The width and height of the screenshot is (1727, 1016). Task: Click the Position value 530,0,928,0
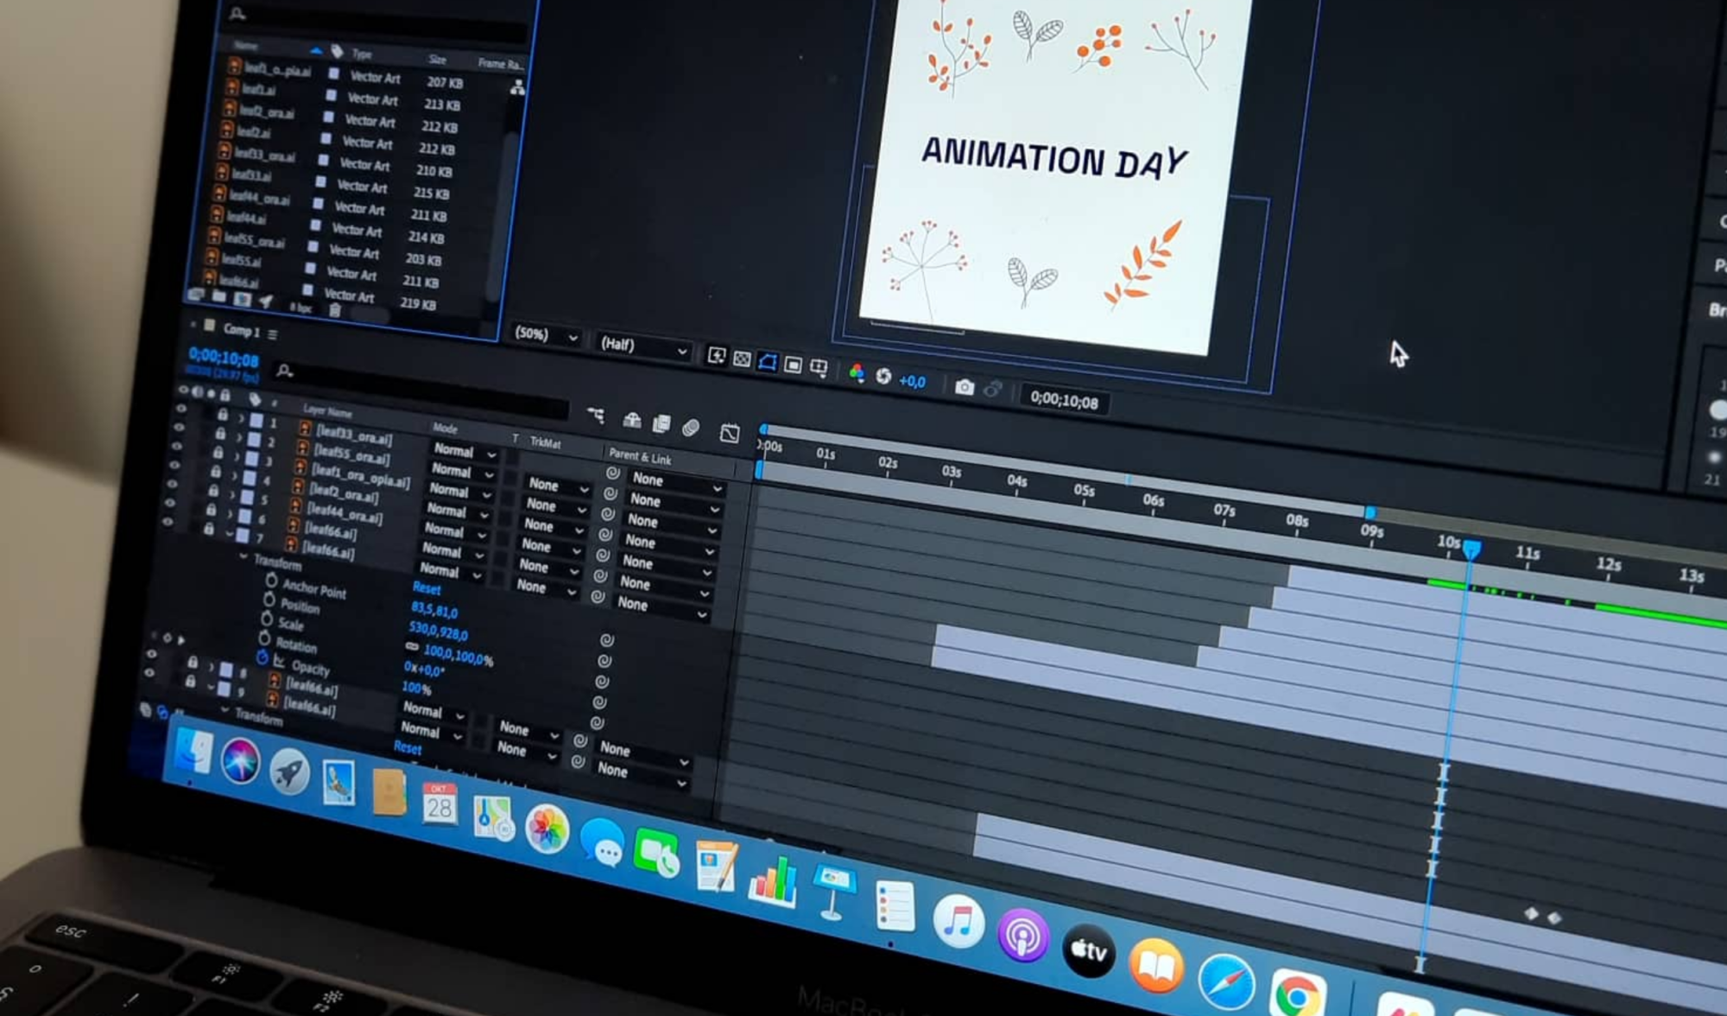tap(437, 631)
